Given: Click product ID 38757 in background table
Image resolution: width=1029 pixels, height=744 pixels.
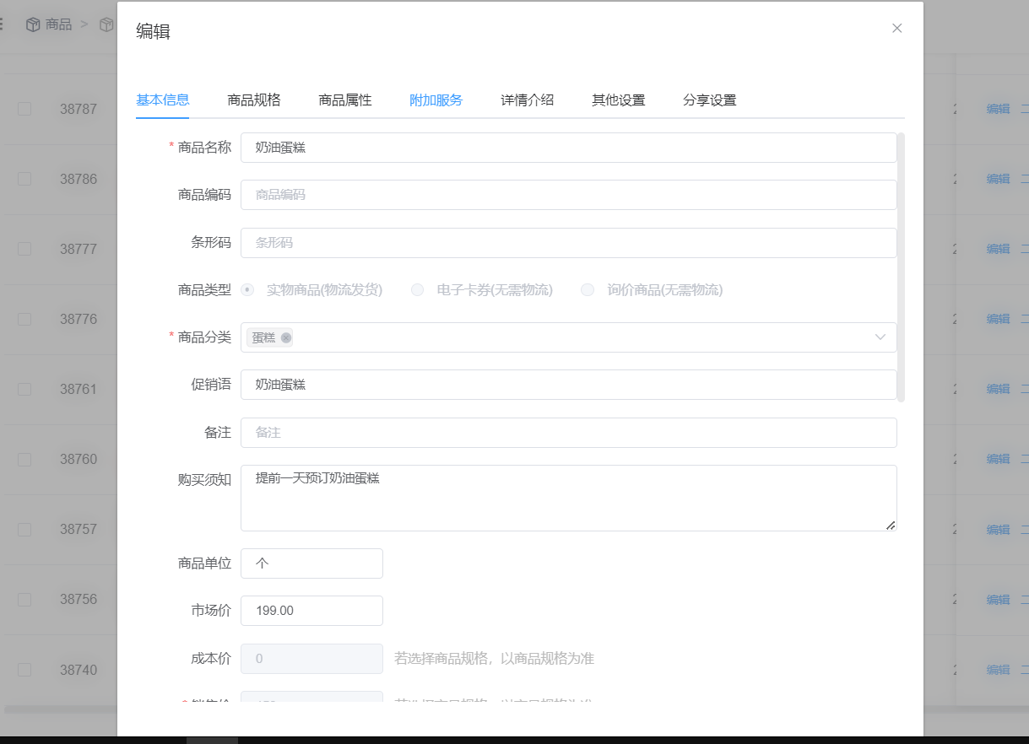Looking at the screenshot, I should tap(79, 529).
